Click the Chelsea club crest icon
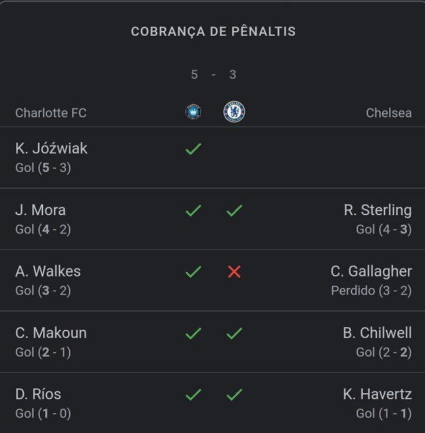 pyautogui.click(x=234, y=112)
